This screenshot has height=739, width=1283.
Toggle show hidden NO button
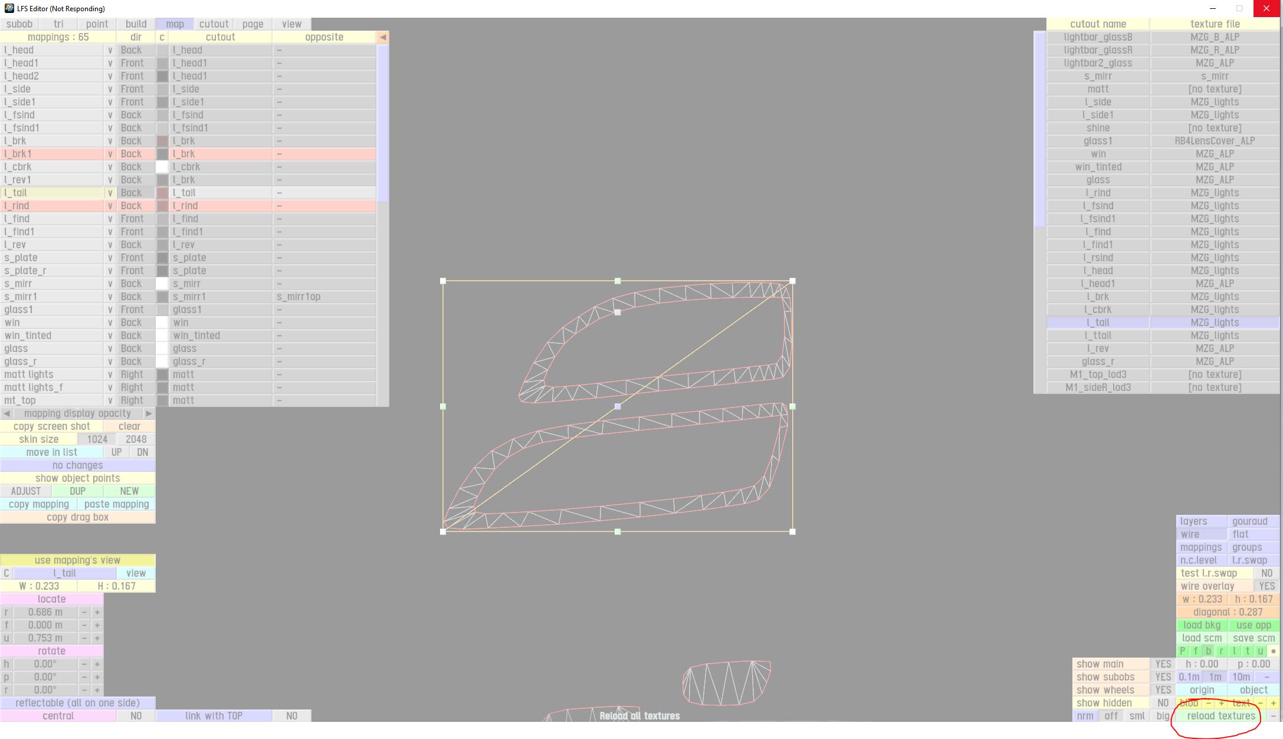point(1163,703)
